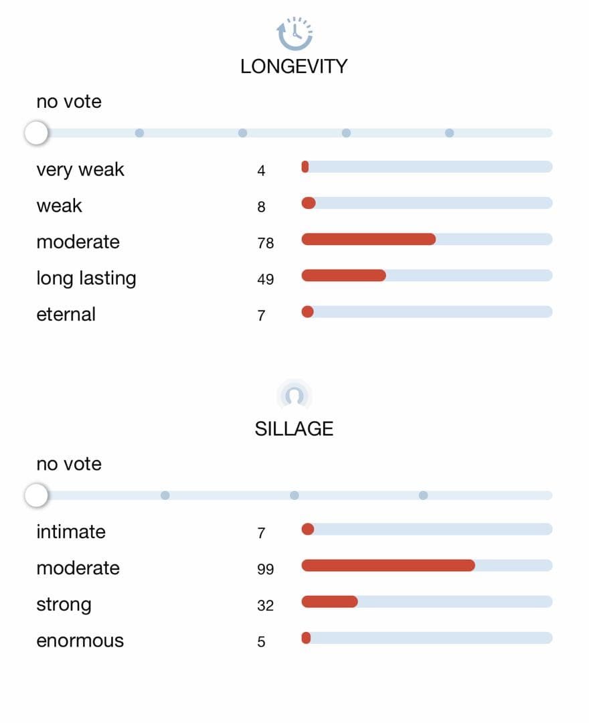Screen dimensions: 589x723
Task: Set longevity slider to the fifth dot
Action: coord(450,133)
